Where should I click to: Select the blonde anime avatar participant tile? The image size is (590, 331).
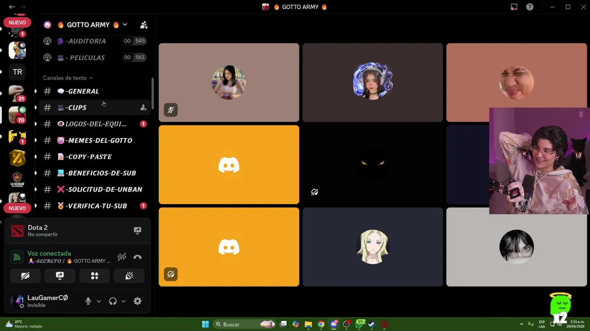[372, 247]
